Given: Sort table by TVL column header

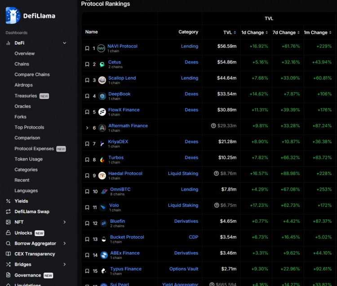Looking at the screenshot, I should coord(230,32).
